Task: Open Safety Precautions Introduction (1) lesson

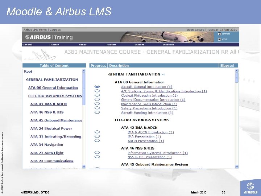Action: tap(149, 108)
